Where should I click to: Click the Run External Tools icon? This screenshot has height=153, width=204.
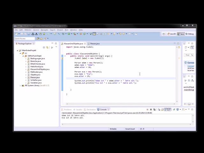point(75,34)
